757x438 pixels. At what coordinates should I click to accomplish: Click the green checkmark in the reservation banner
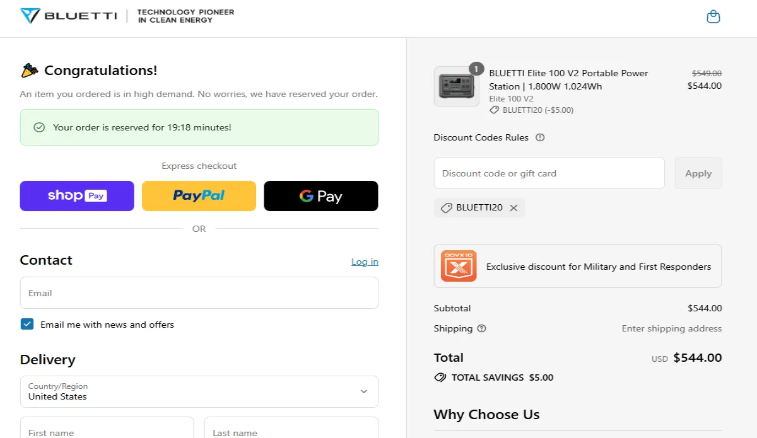point(39,127)
